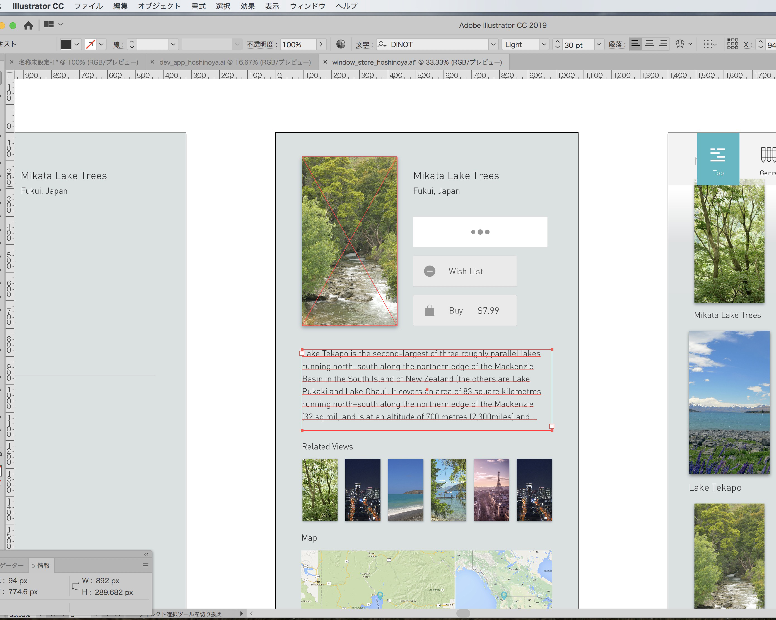Click the fill color swatch

point(66,44)
